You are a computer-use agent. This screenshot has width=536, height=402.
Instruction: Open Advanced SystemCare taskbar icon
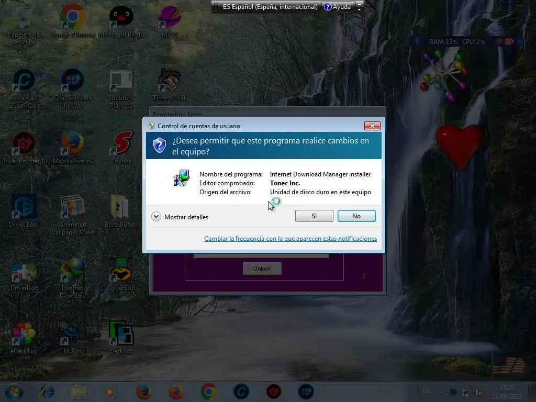(241, 392)
